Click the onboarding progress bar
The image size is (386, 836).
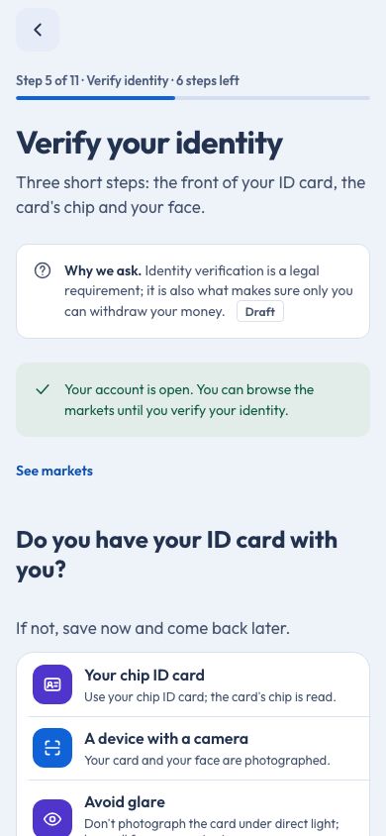(193, 98)
